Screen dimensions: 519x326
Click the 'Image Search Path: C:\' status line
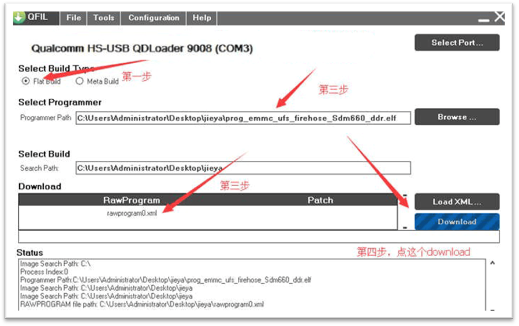pos(55,264)
